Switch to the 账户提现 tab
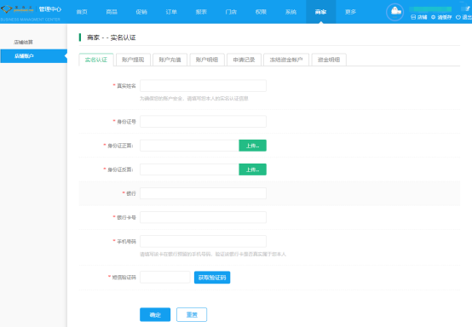Viewport: 472px width, 327px height. click(x=133, y=60)
